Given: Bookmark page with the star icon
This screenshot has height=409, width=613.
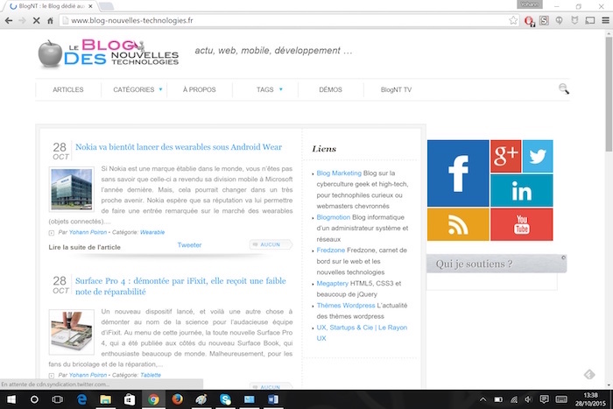Looking at the screenshot, I should click(513, 20).
